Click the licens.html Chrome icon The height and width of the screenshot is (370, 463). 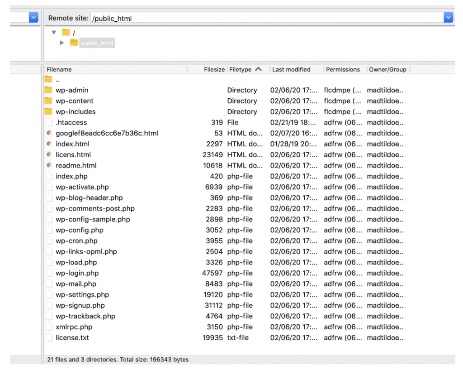pos(49,154)
